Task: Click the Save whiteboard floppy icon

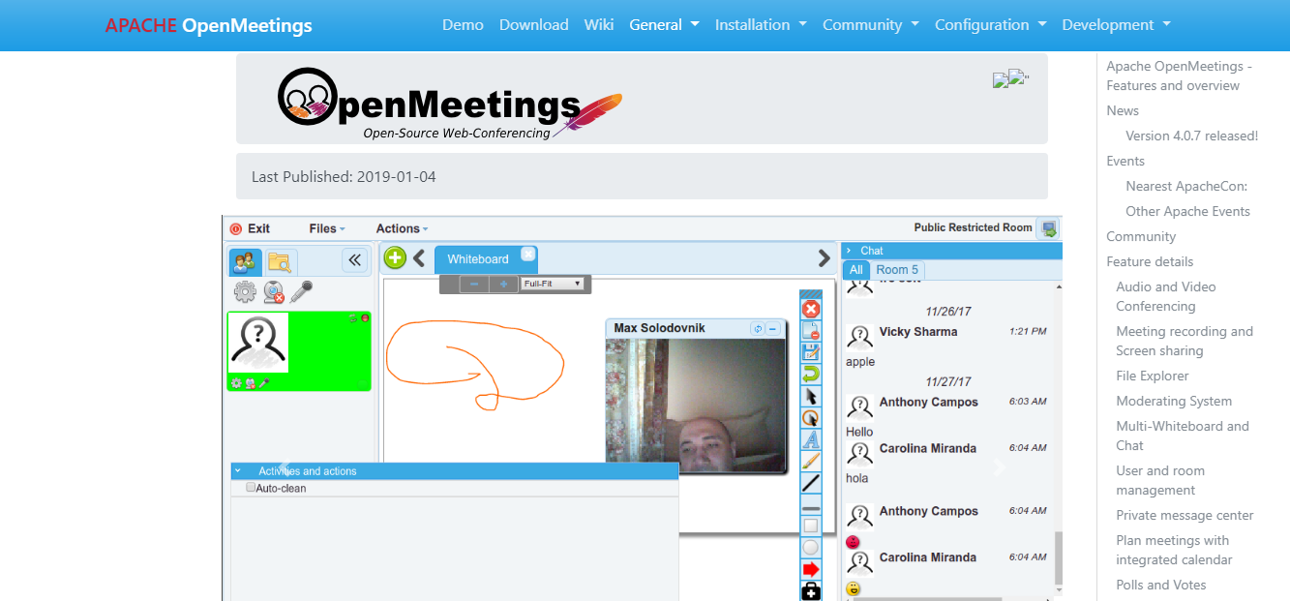Action: point(811,352)
